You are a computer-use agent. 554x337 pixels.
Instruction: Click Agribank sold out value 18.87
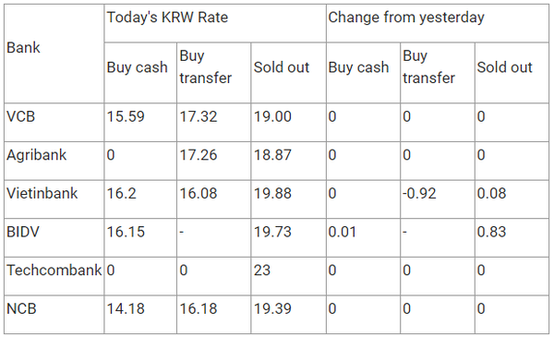272,155
